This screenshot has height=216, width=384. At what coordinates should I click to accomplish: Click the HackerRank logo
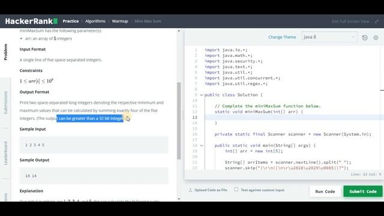click(x=31, y=22)
